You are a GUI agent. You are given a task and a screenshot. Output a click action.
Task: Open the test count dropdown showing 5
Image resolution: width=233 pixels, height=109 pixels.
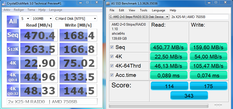pyautogui.click(x=25, y=19)
